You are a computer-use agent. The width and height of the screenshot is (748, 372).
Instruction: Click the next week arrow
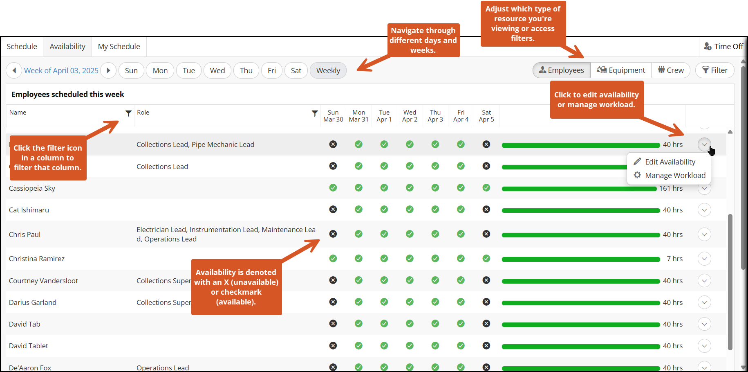108,70
